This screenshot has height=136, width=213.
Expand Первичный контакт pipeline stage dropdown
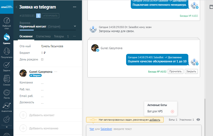click(x=75, y=26)
